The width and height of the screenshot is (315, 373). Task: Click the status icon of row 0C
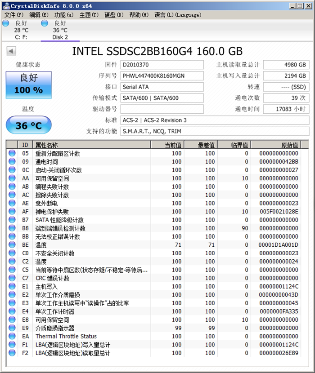click(12, 169)
